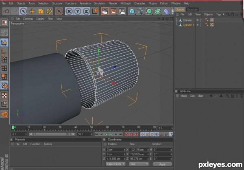Open the blue deformer objects icon
This screenshot has width=244, height=170.
click(166, 11)
